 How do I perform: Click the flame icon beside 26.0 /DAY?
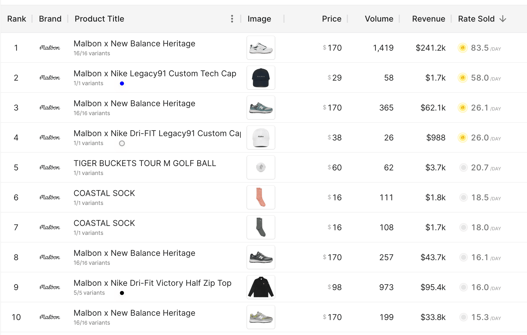point(463,138)
